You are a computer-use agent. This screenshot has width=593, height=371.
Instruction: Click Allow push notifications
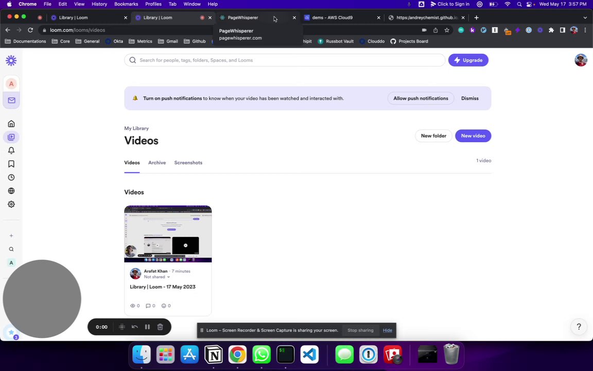(x=421, y=98)
